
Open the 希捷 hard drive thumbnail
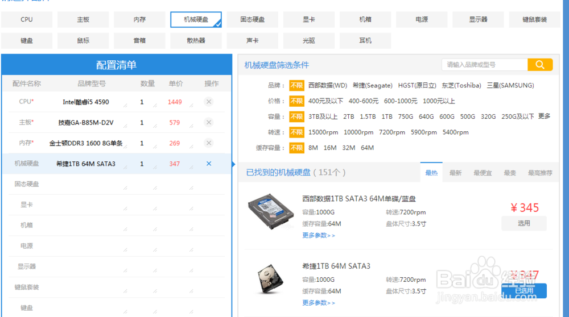click(x=270, y=278)
